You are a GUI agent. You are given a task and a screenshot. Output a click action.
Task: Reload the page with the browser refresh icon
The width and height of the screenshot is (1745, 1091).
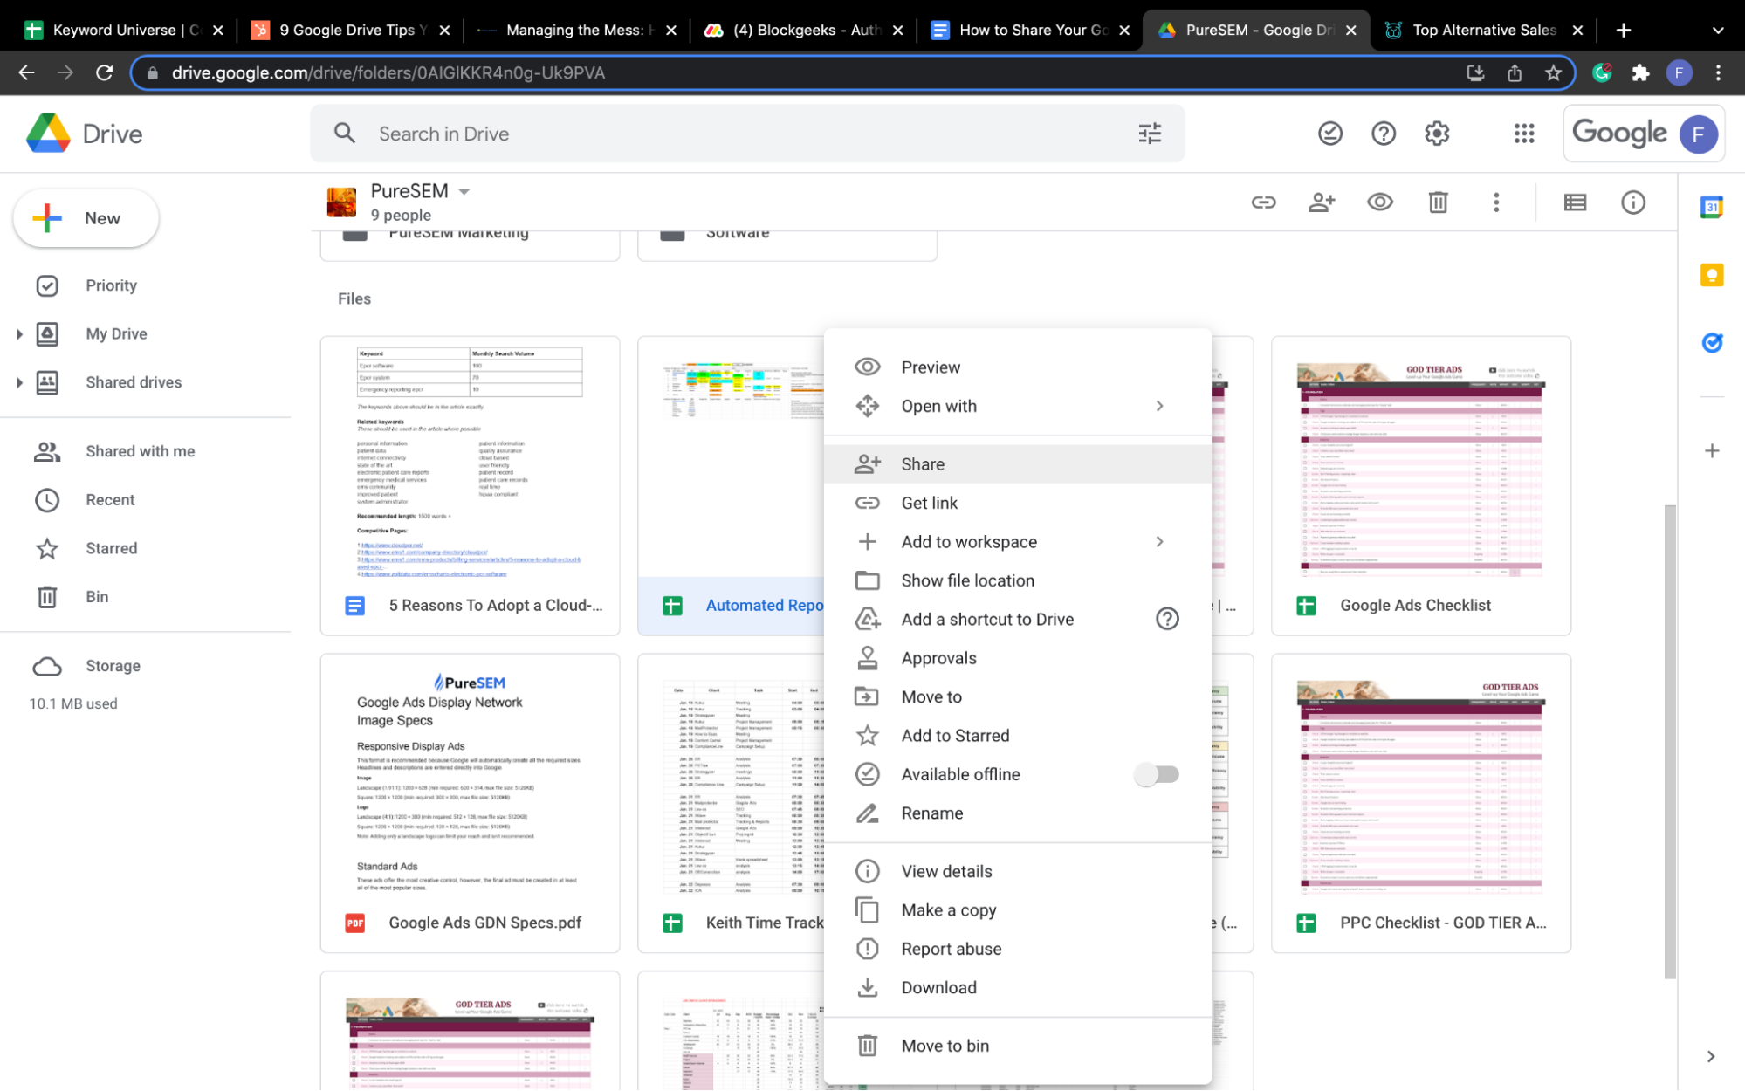coord(104,72)
